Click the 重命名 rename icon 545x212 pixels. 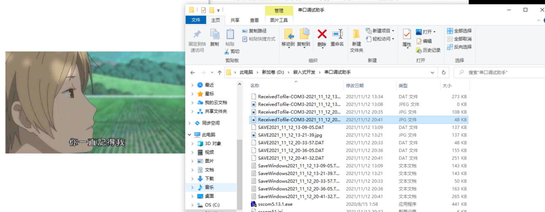click(337, 34)
